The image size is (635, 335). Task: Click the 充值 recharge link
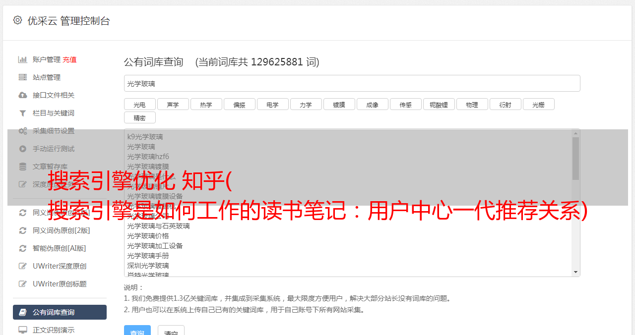tap(69, 59)
